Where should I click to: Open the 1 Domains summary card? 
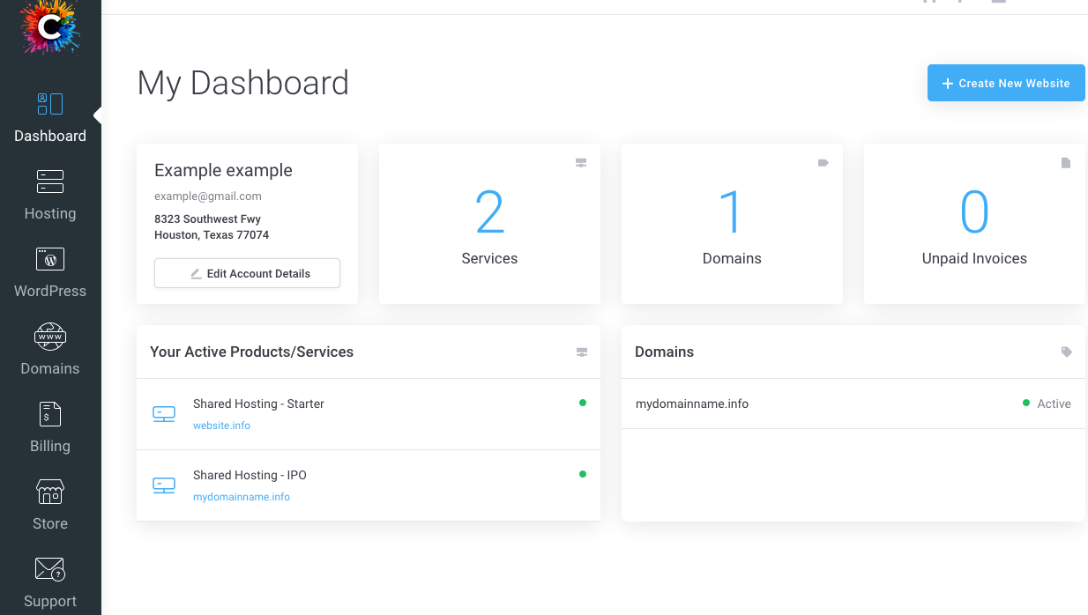[x=732, y=225]
